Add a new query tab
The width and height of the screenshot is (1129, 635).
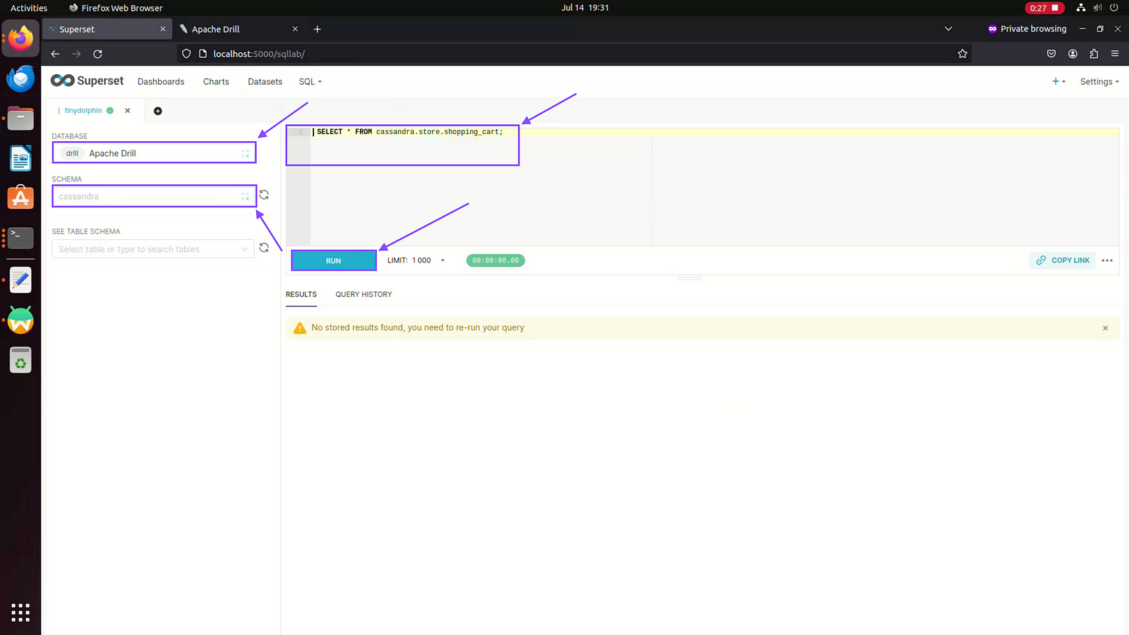click(x=157, y=111)
